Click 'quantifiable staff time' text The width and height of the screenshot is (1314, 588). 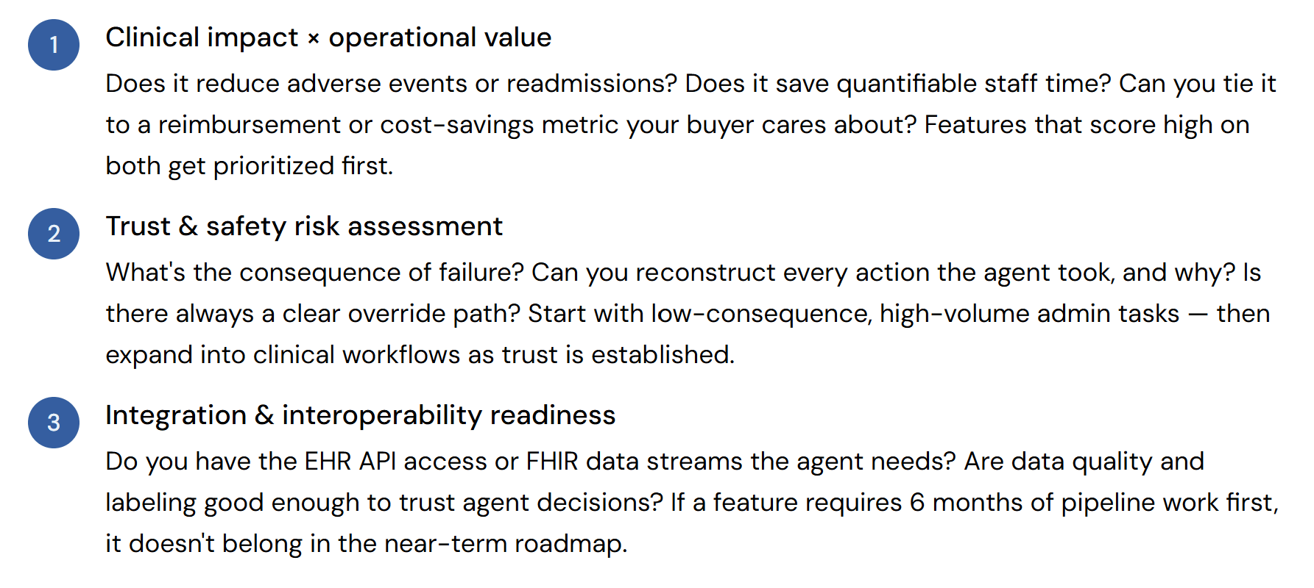tap(972, 84)
